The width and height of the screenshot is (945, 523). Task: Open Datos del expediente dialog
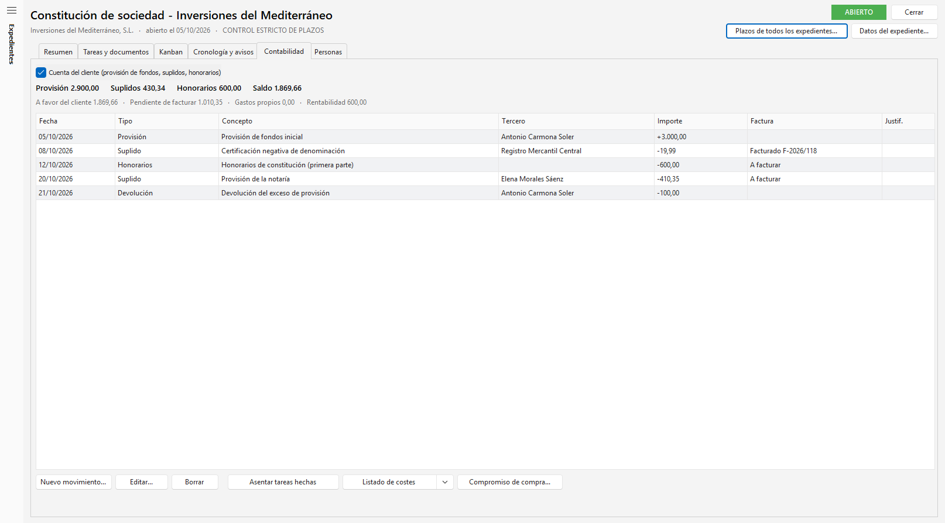894,31
